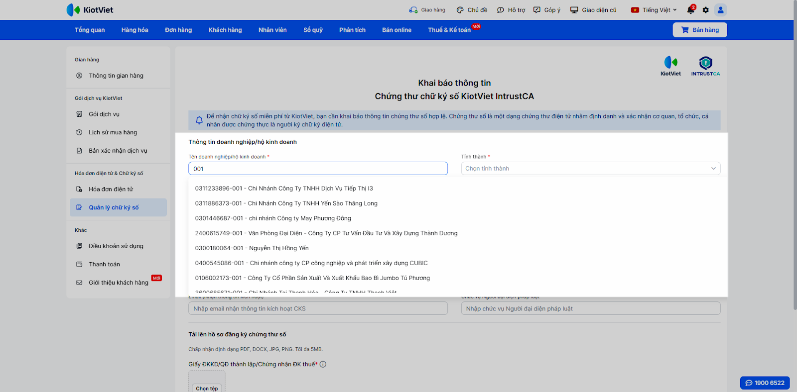This screenshot has height=392, width=797.
Task: Click the Gói dịch vụ sidebar icon
Action: [79, 114]
